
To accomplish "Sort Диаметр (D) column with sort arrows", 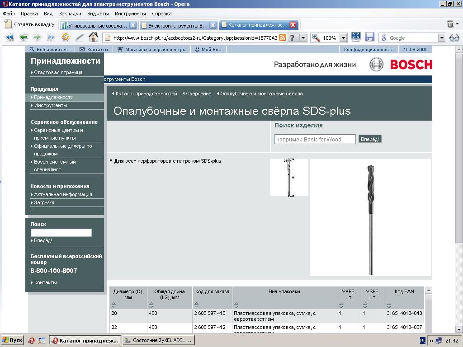I will coord(113,305).
